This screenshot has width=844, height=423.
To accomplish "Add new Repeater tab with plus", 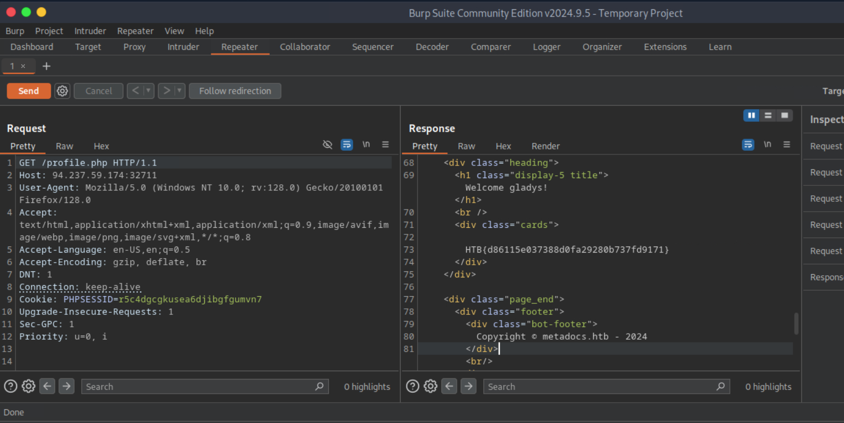I will [46, 66].
